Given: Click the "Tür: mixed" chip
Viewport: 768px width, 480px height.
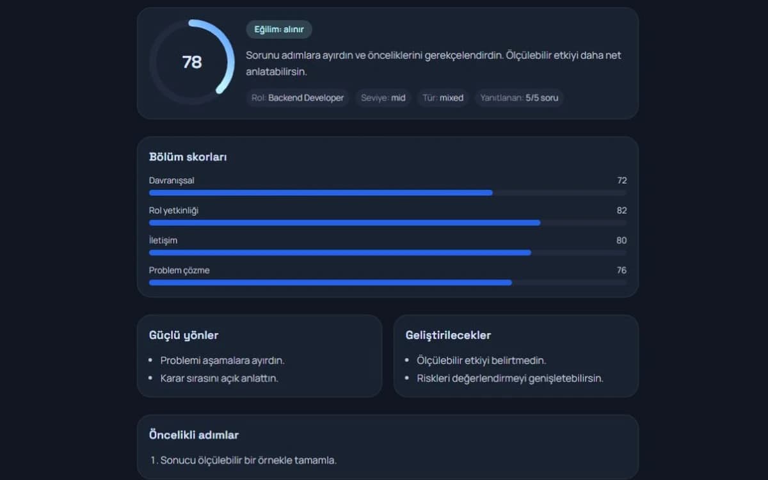Looking at the screenshot, I should (x=443, y=98).
